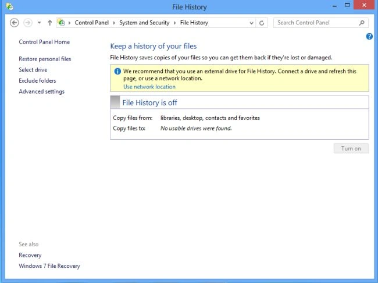Image resolution: width=378 pixels, height=283 pixels.
Task: Expand the chevron after Control Panel
Action: click(x=114, y=23)
